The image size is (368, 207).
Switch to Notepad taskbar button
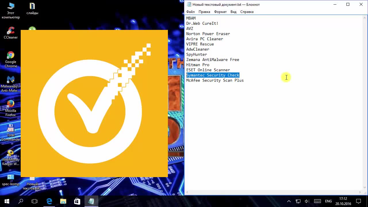click(x=91, y=201)
